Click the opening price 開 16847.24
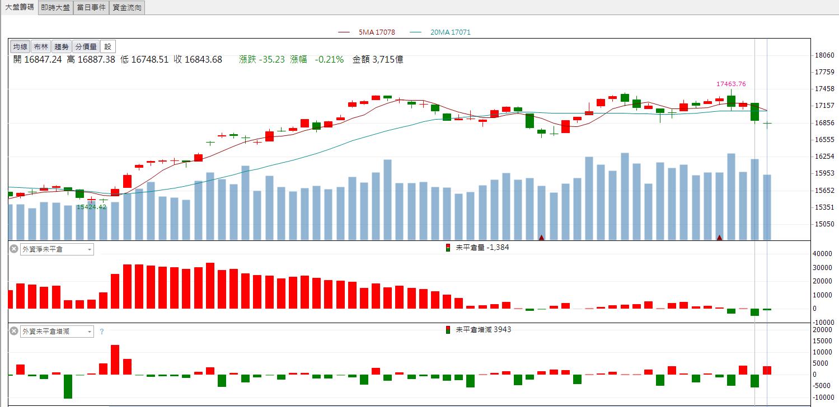839x407 pixels. (38, 59)
